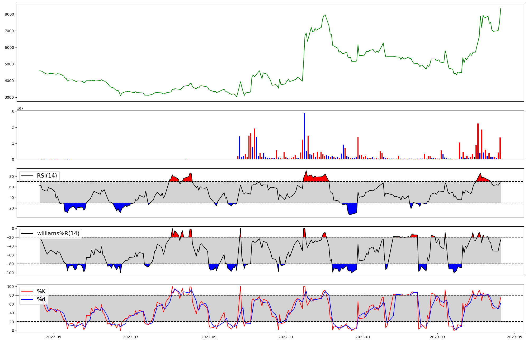Click the 2022-09 date label
The width and height of the screenshot is (528, 343).
(x=209, y=337)
